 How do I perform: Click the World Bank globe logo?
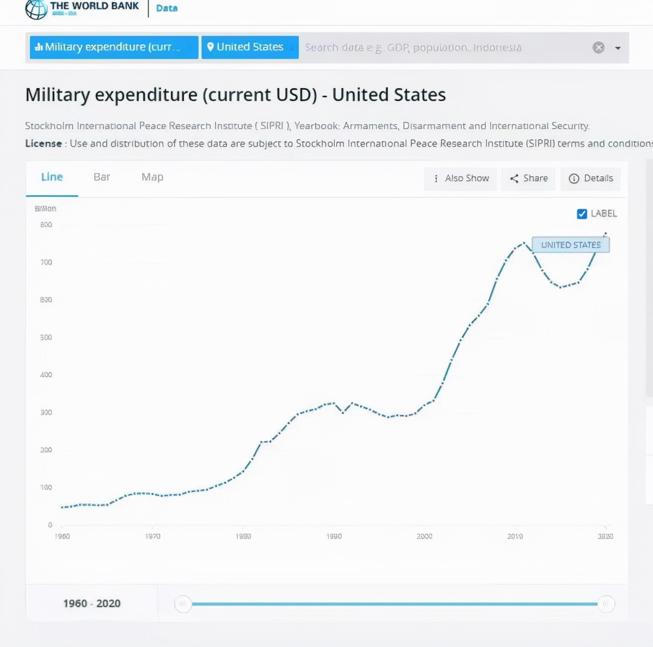click(36, 9)
